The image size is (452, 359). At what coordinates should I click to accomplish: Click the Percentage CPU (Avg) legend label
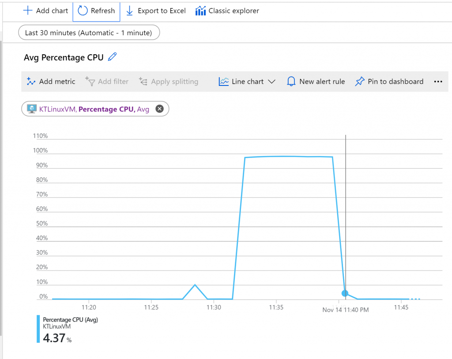tap(70, 320)
